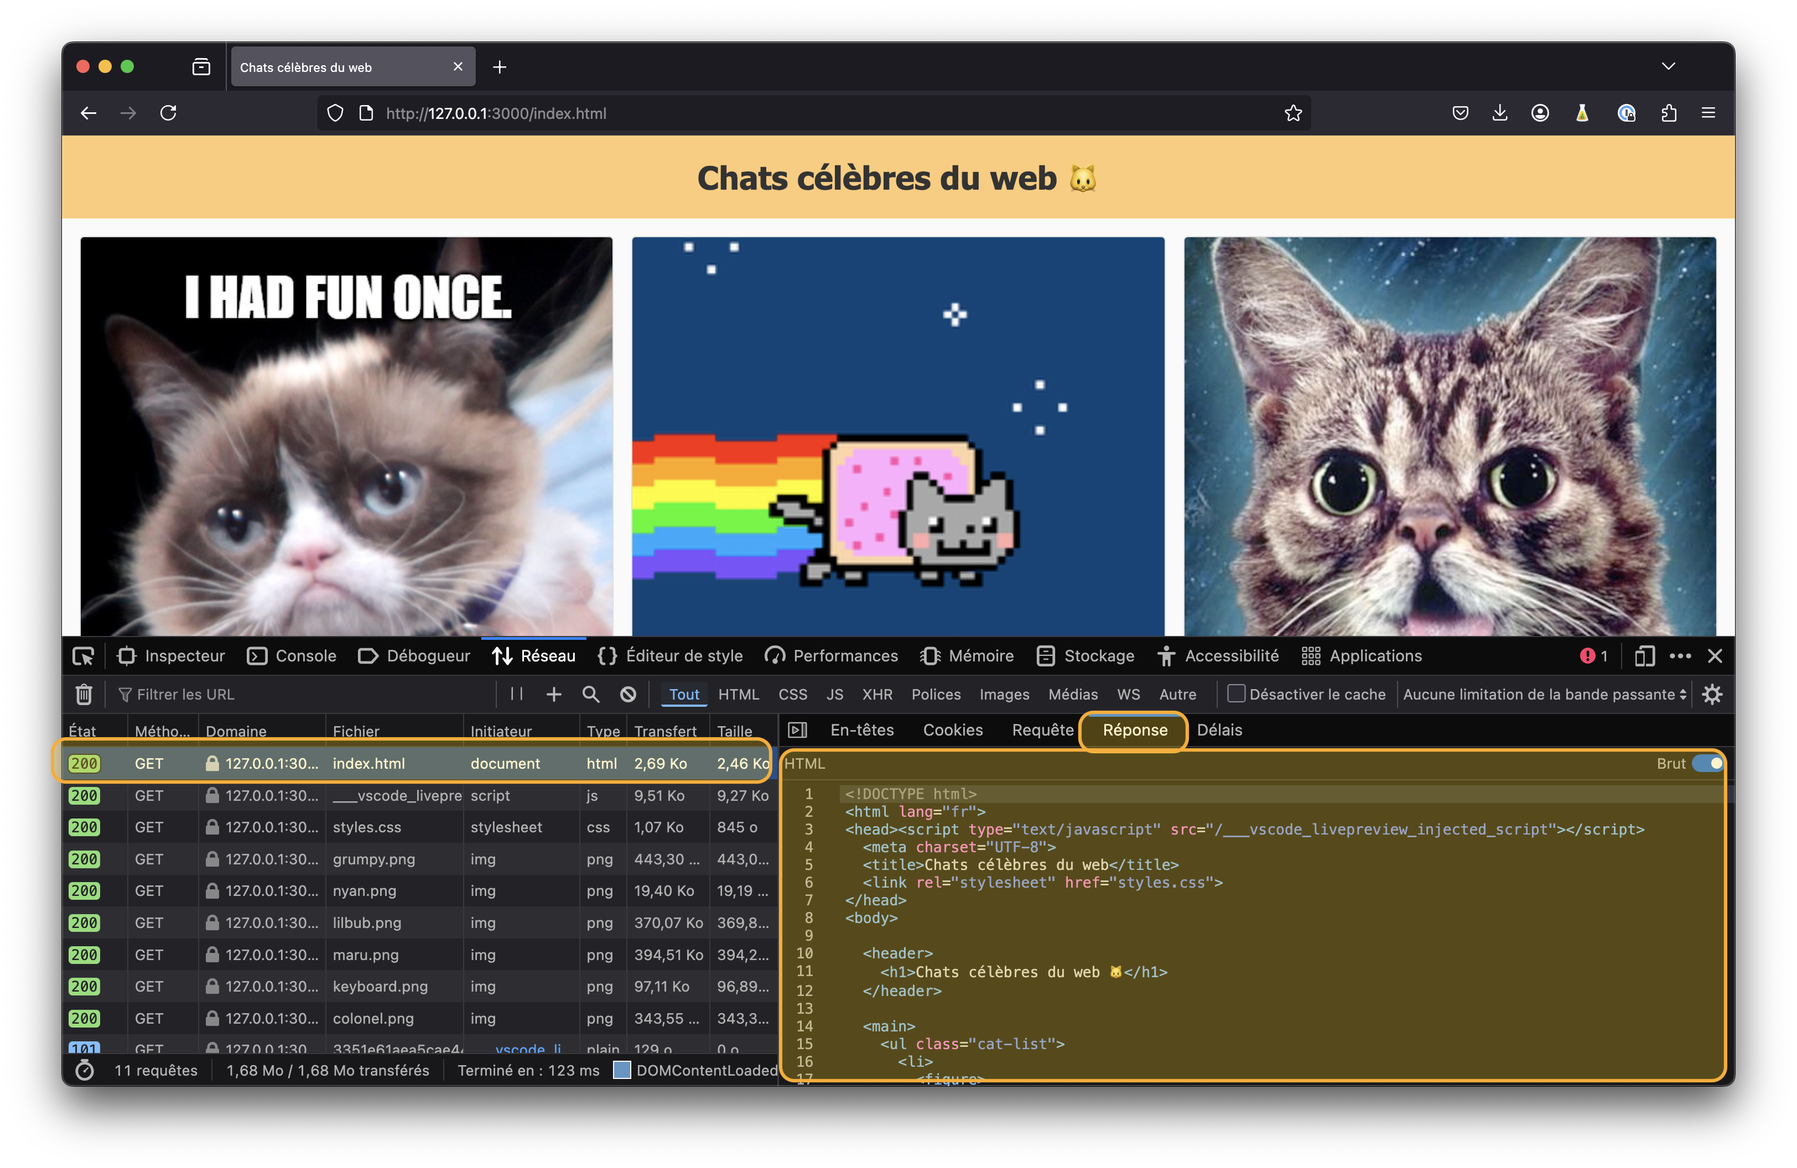Click the Grumpy Cat image
The image size is (1797, 1168).
pos(346,436)
